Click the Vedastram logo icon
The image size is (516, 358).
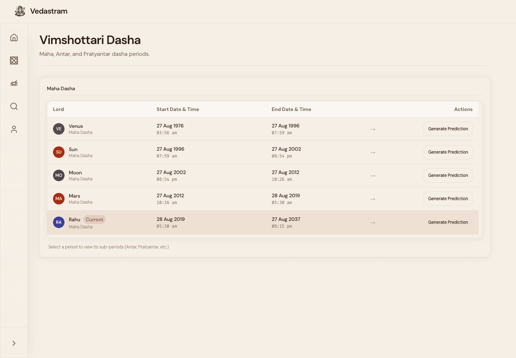[x=20, y=11]
